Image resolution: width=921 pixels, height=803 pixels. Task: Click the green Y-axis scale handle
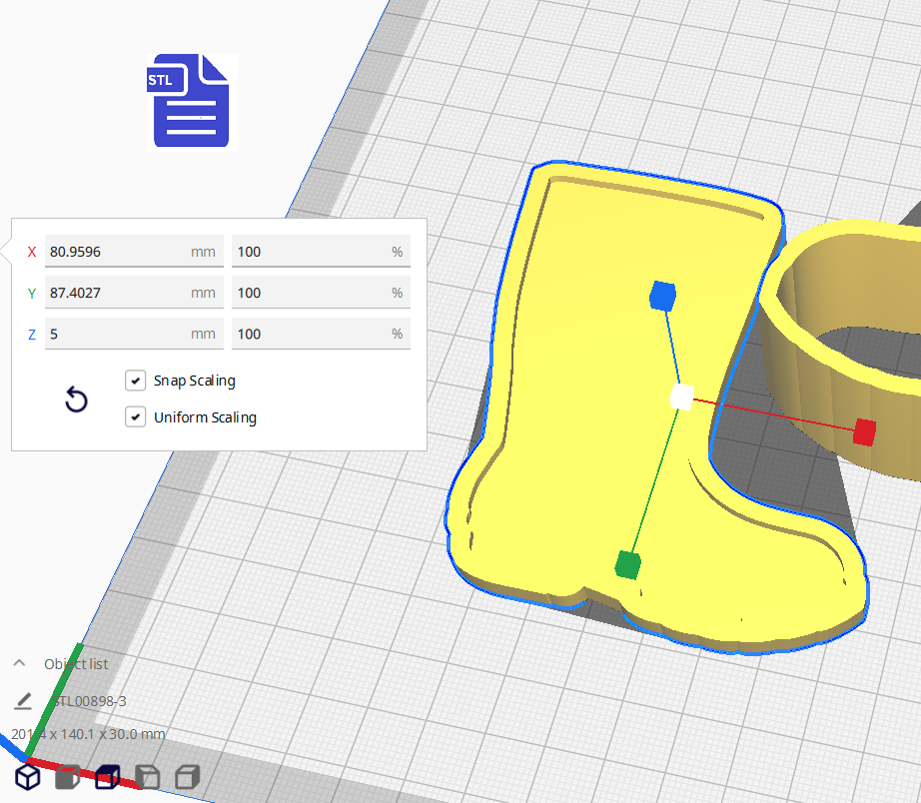coord(626,565)
